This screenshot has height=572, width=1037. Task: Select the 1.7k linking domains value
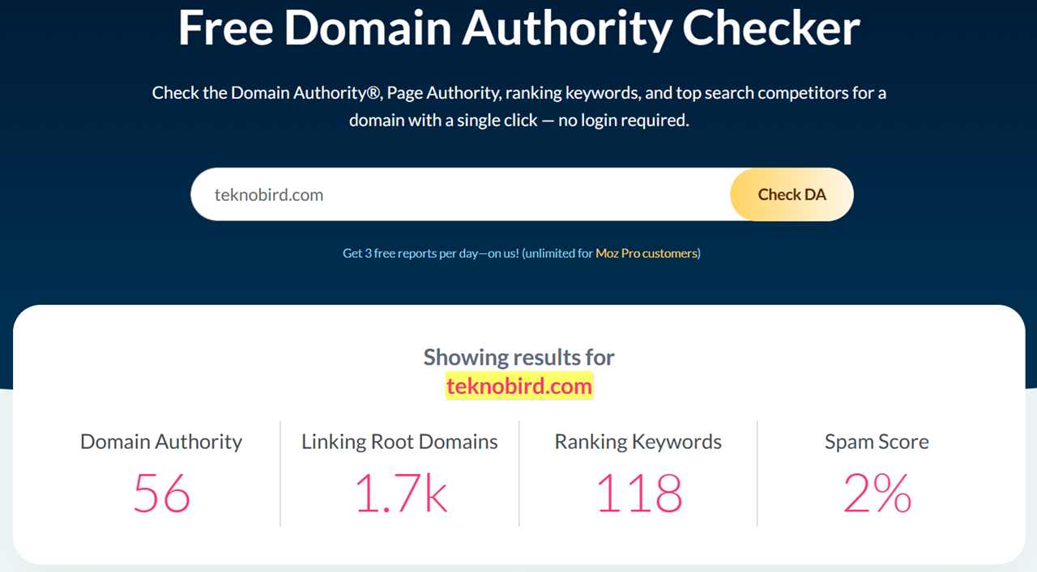point(401,493)
